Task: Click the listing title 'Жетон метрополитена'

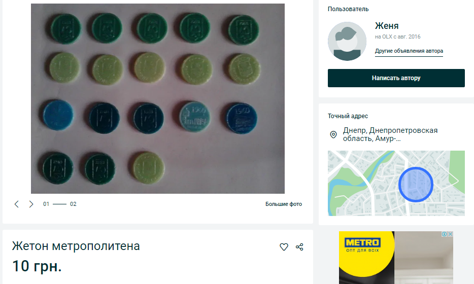Action: click(x=76, y=246)
